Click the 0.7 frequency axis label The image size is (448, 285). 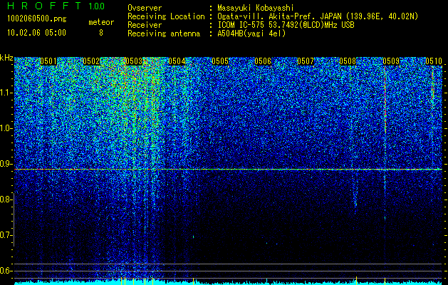click(6, 235)
